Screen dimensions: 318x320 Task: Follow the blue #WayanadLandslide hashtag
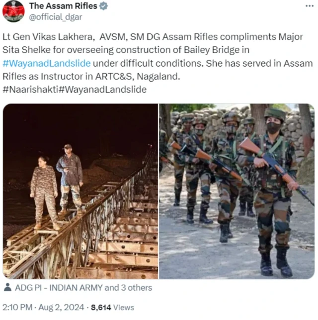tap(47, 63)
